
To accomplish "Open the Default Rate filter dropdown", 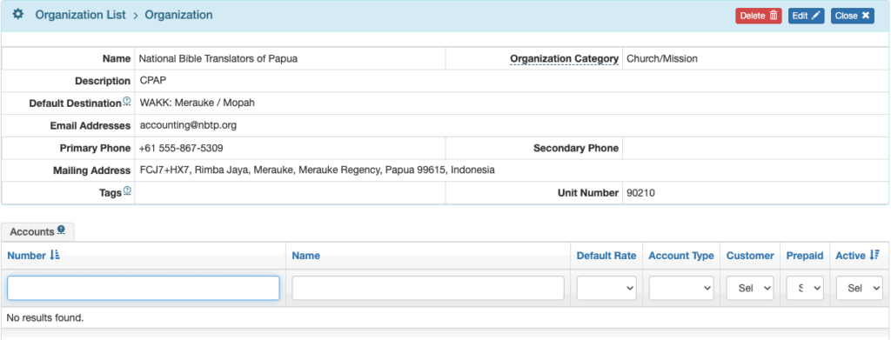I will (606, 289).
